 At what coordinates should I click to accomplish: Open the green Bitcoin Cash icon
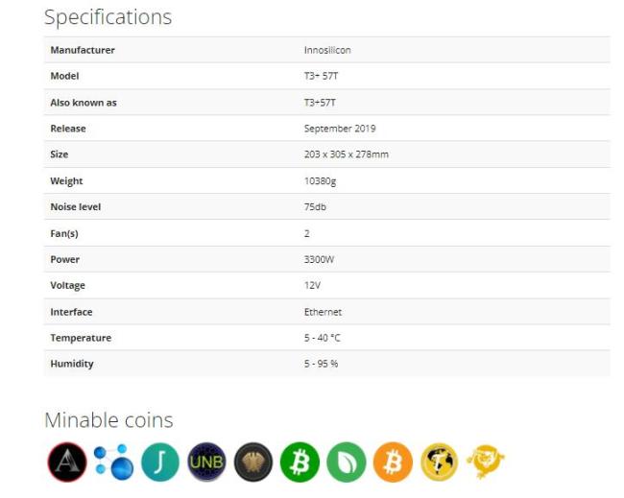pos(300,462)
